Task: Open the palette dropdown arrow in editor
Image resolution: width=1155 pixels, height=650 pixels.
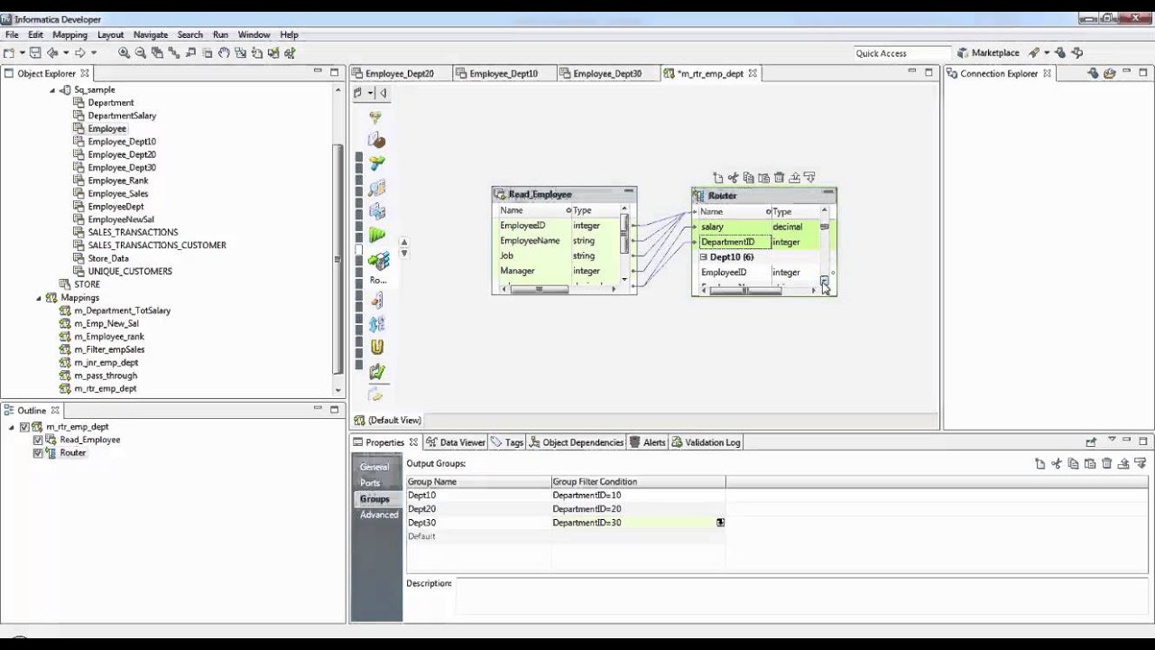Action: (370, 93)
